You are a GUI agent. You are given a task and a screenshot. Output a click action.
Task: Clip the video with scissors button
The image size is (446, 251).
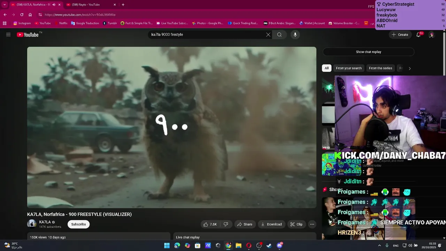296,224
